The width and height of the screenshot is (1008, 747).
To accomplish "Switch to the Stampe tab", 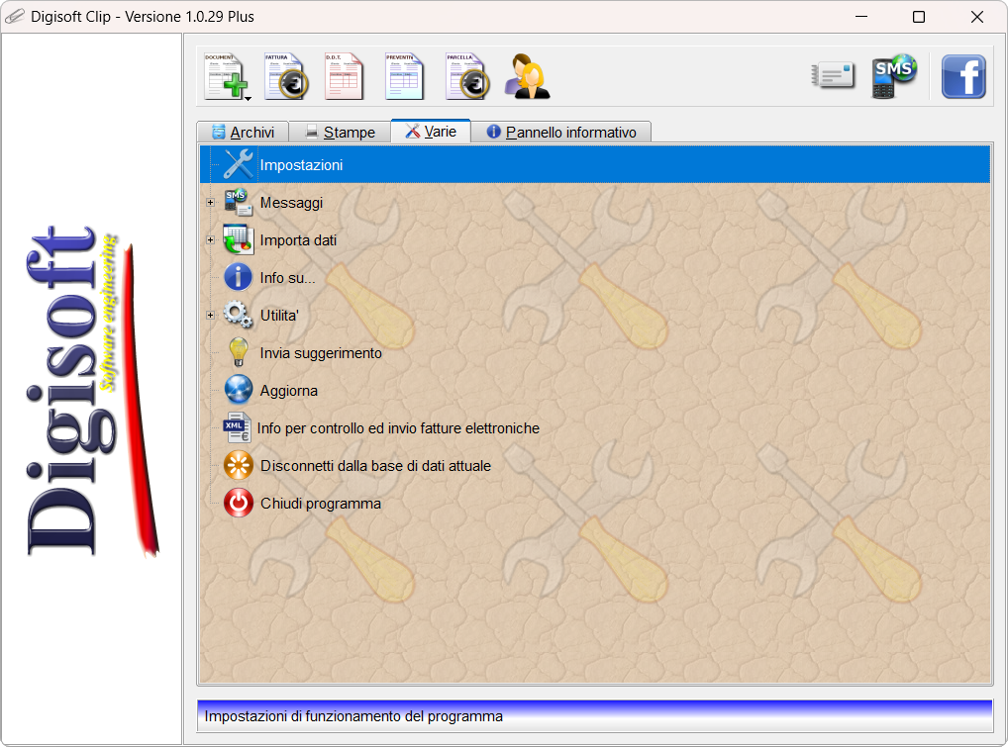I will tap(340, 133).
